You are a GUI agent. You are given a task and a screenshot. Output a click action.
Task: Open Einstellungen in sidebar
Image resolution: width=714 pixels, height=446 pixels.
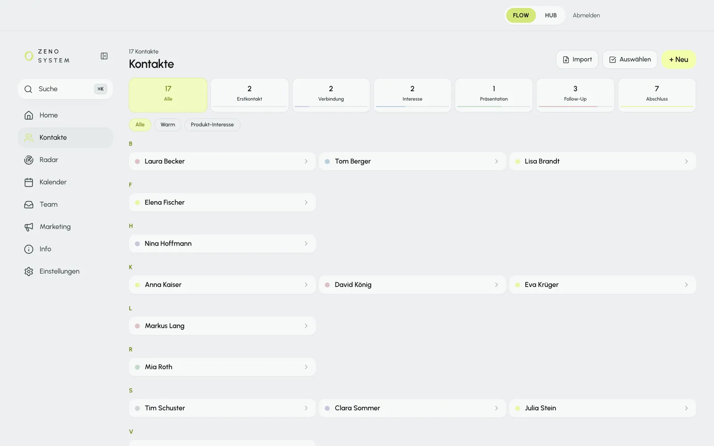pyautogui.click(x=65, y=272)
